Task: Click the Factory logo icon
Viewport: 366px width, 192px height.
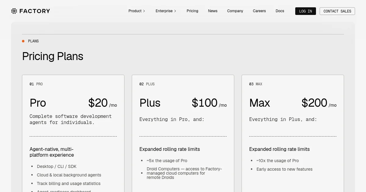Action: 14,11
